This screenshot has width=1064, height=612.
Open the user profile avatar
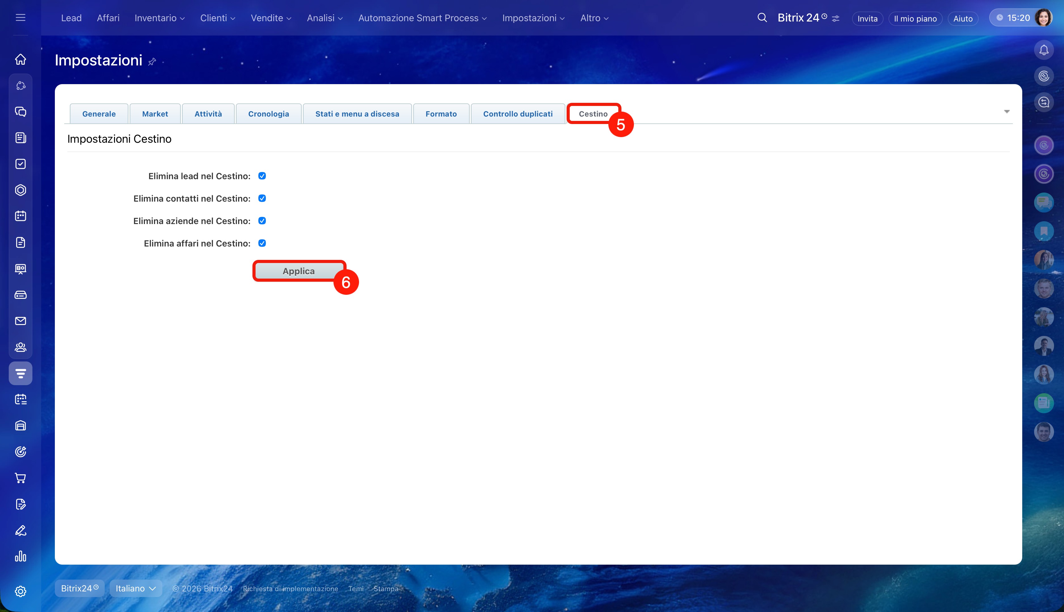point(1043,18)
